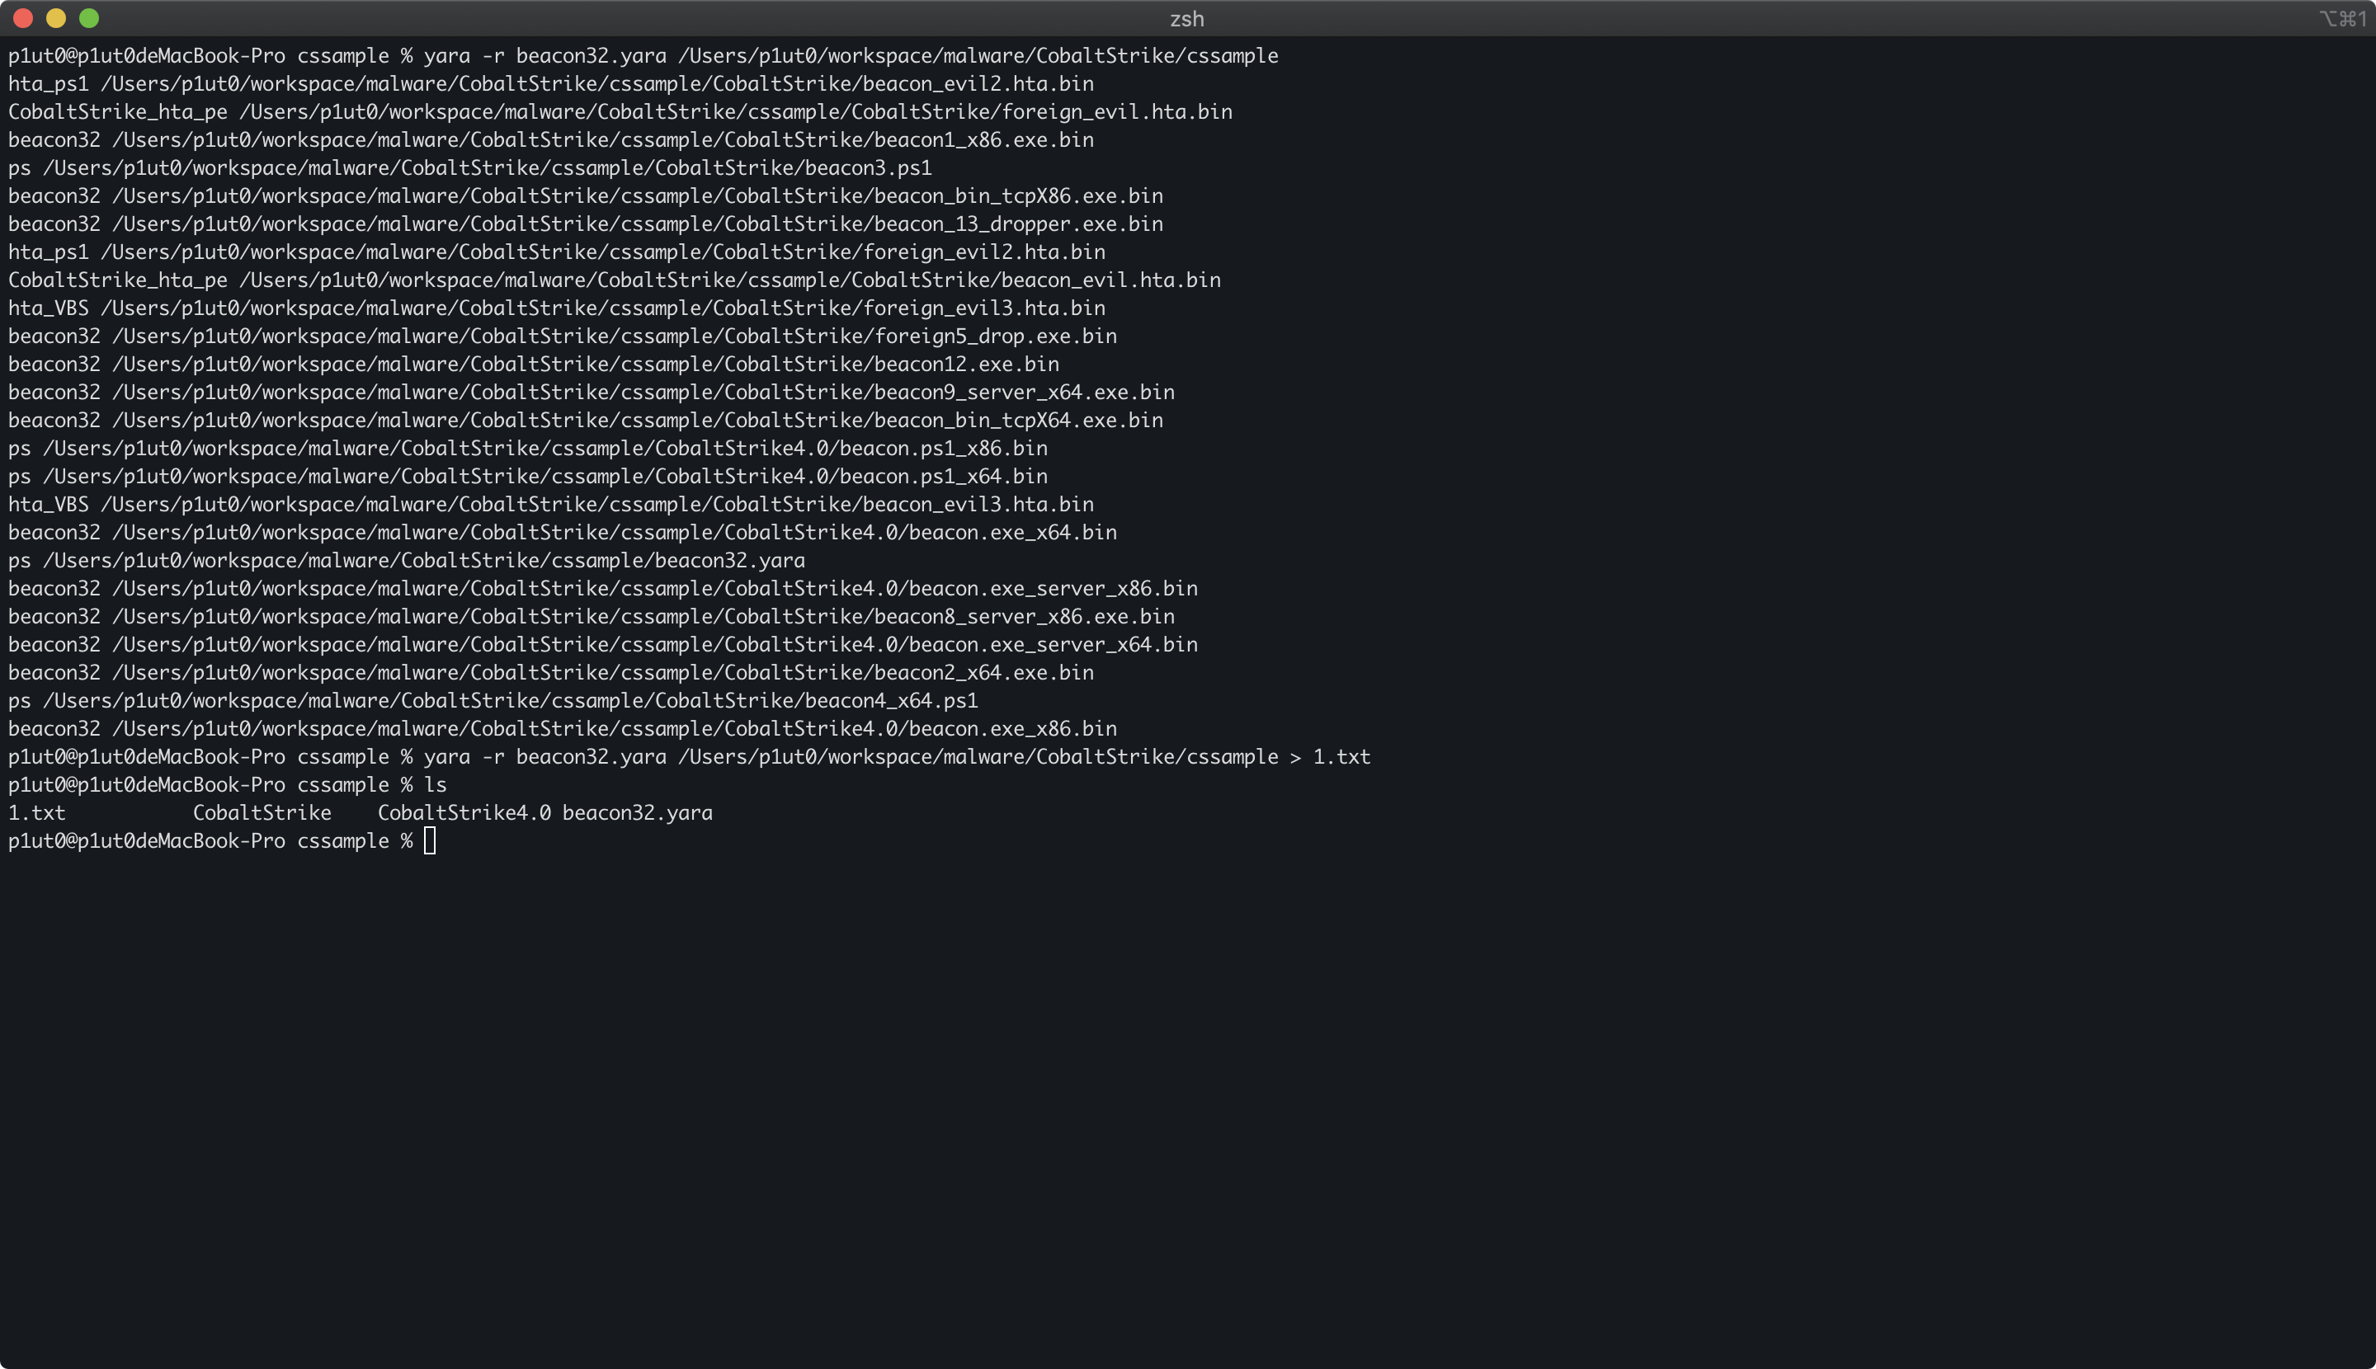Click the CobaltStrike directory in ls output
Image resolution: width=2376 pixels, height=1369 pixels.
pos(262,813)
